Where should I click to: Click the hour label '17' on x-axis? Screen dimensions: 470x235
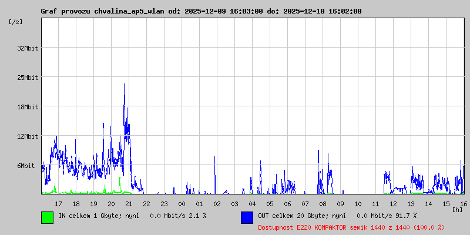pyautogui.click(x=58, y=204)
